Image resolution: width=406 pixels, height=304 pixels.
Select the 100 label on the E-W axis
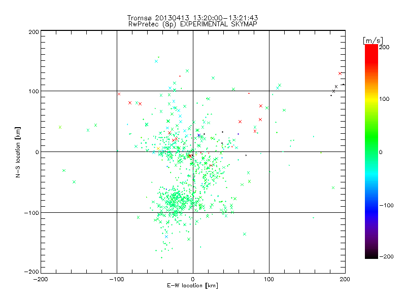269,279
